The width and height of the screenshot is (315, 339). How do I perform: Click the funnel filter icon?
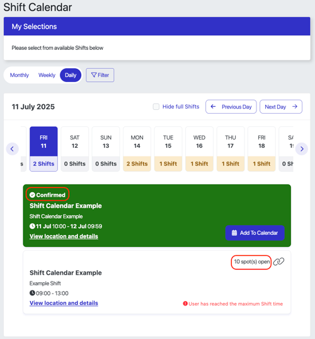click(94, 75)
